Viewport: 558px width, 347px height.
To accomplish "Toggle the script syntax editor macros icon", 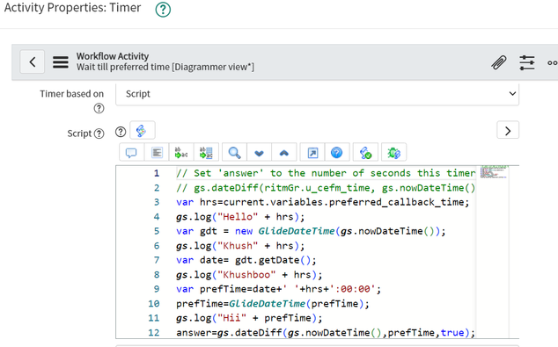I will (x=142, y=131).
